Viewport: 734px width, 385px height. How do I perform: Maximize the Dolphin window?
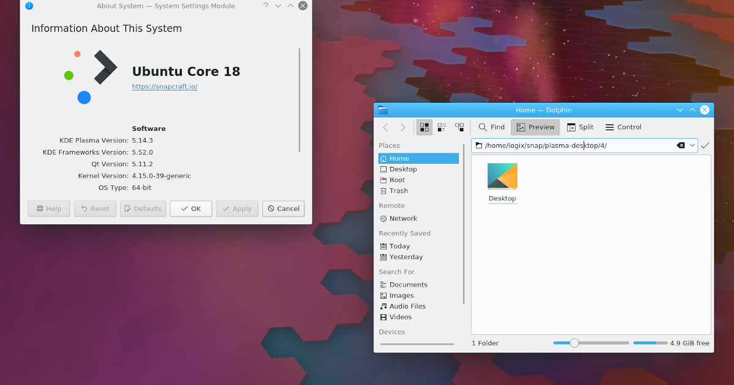[x=692, y=110]
